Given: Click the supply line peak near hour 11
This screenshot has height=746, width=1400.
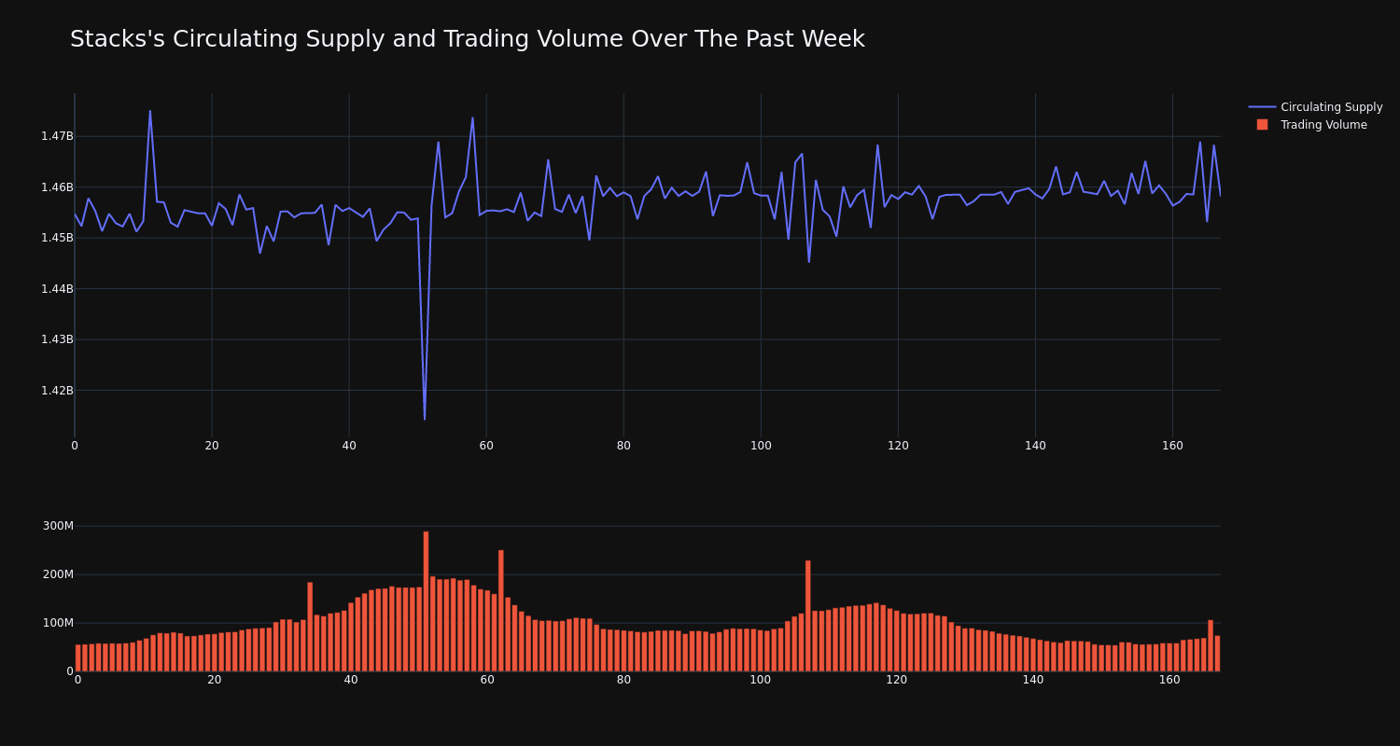Looking at the screenshot, I should click(x=150, y=111).
